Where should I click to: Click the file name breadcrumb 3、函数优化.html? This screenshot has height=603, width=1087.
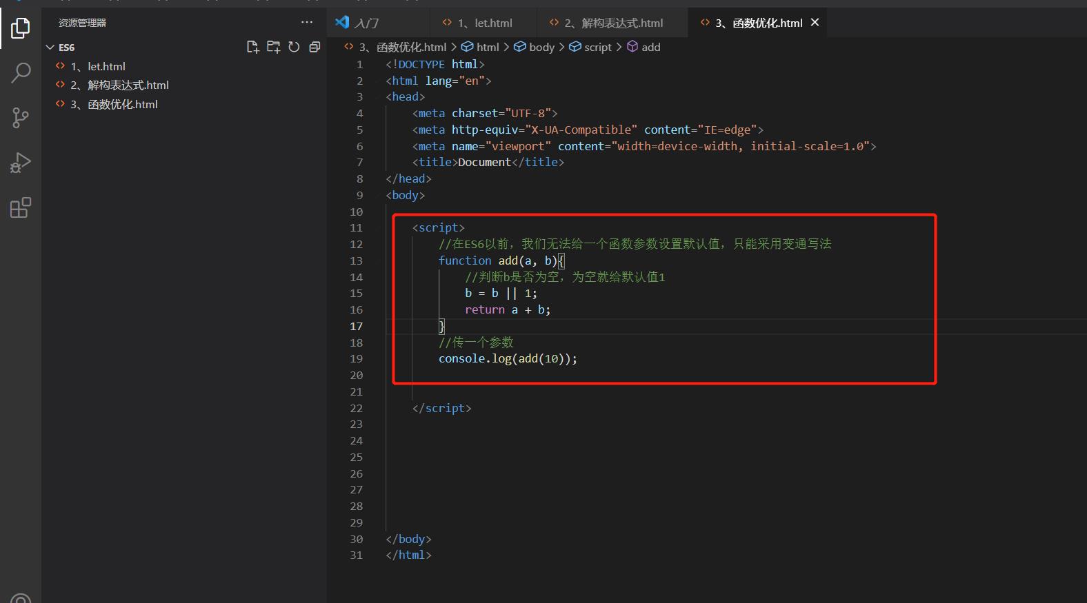click(x=403, y=47)
